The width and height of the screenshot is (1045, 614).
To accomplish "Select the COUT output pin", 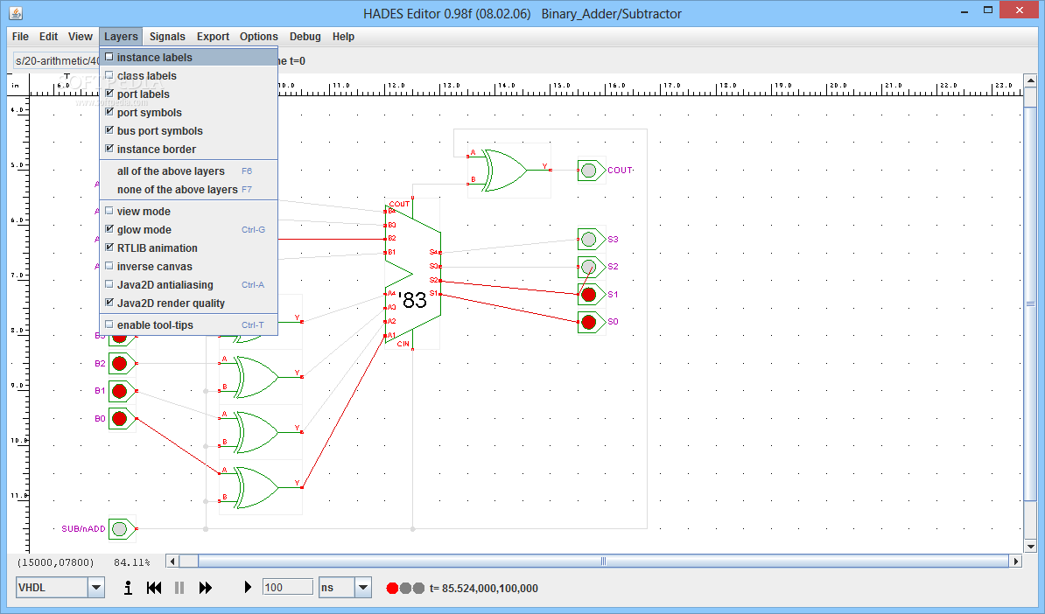I will click(x=591, y=171).
